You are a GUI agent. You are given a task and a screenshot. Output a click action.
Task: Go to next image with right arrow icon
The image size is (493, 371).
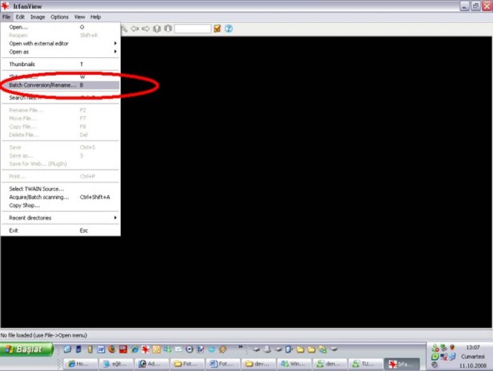[x=146, y=29]
